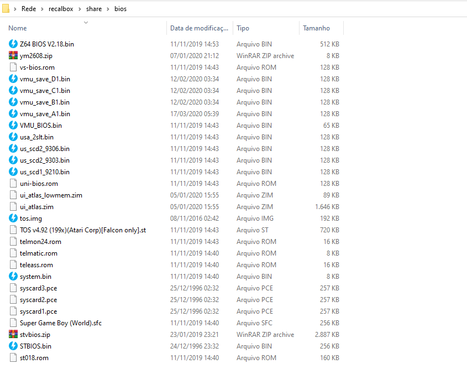This screenshot has height=369, width=467.
Task: Click the vs-bios.rom blank file icon
Action: coord(13,67)
